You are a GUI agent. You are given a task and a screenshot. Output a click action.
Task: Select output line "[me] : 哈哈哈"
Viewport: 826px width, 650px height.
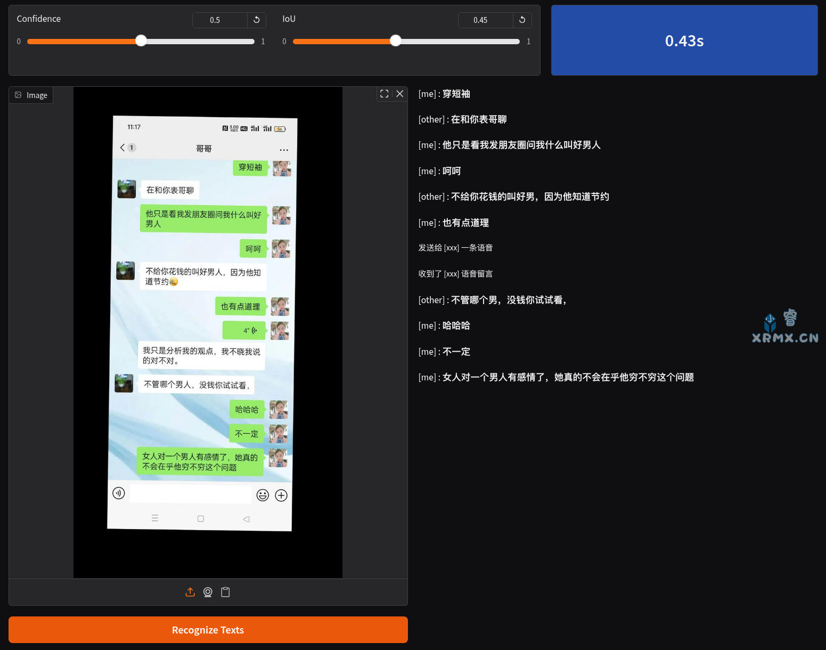(444, 326)
